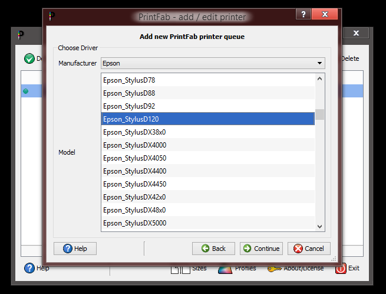Click Exit in the background PrintFab window
Screen dimensions: 386x294
(347, 268)
